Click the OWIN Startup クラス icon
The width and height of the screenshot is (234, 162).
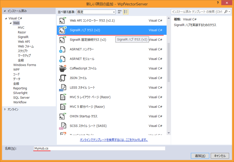pos(63,116)
